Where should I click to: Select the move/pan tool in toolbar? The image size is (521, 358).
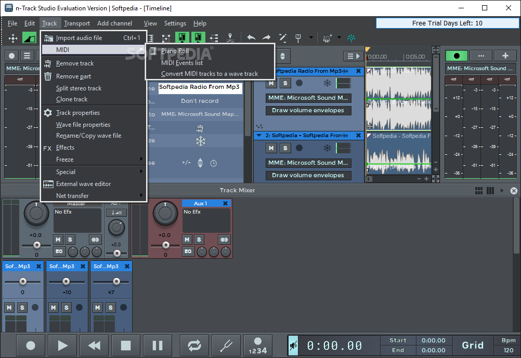tap(13, 38)
